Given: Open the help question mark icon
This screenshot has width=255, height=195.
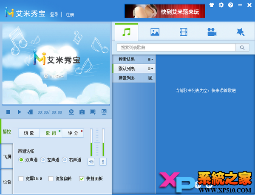Looking at the screenshot, I should click(231, 5).
